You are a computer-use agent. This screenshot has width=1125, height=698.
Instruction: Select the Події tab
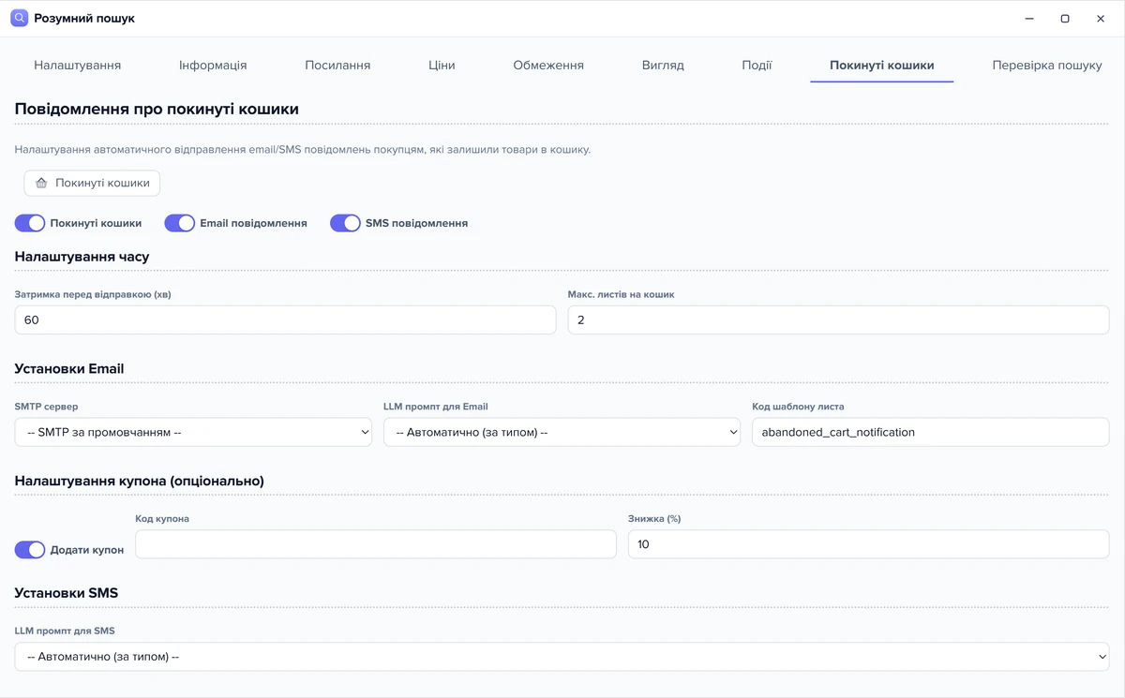click(757, 66)
